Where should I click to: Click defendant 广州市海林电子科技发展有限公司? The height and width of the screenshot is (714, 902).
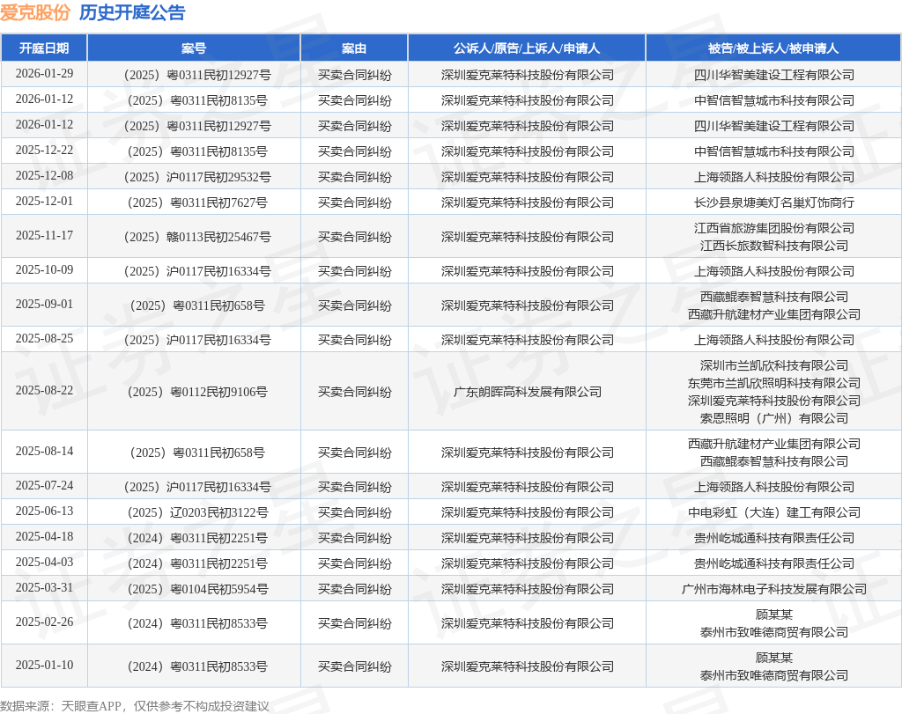coord(773,589)
